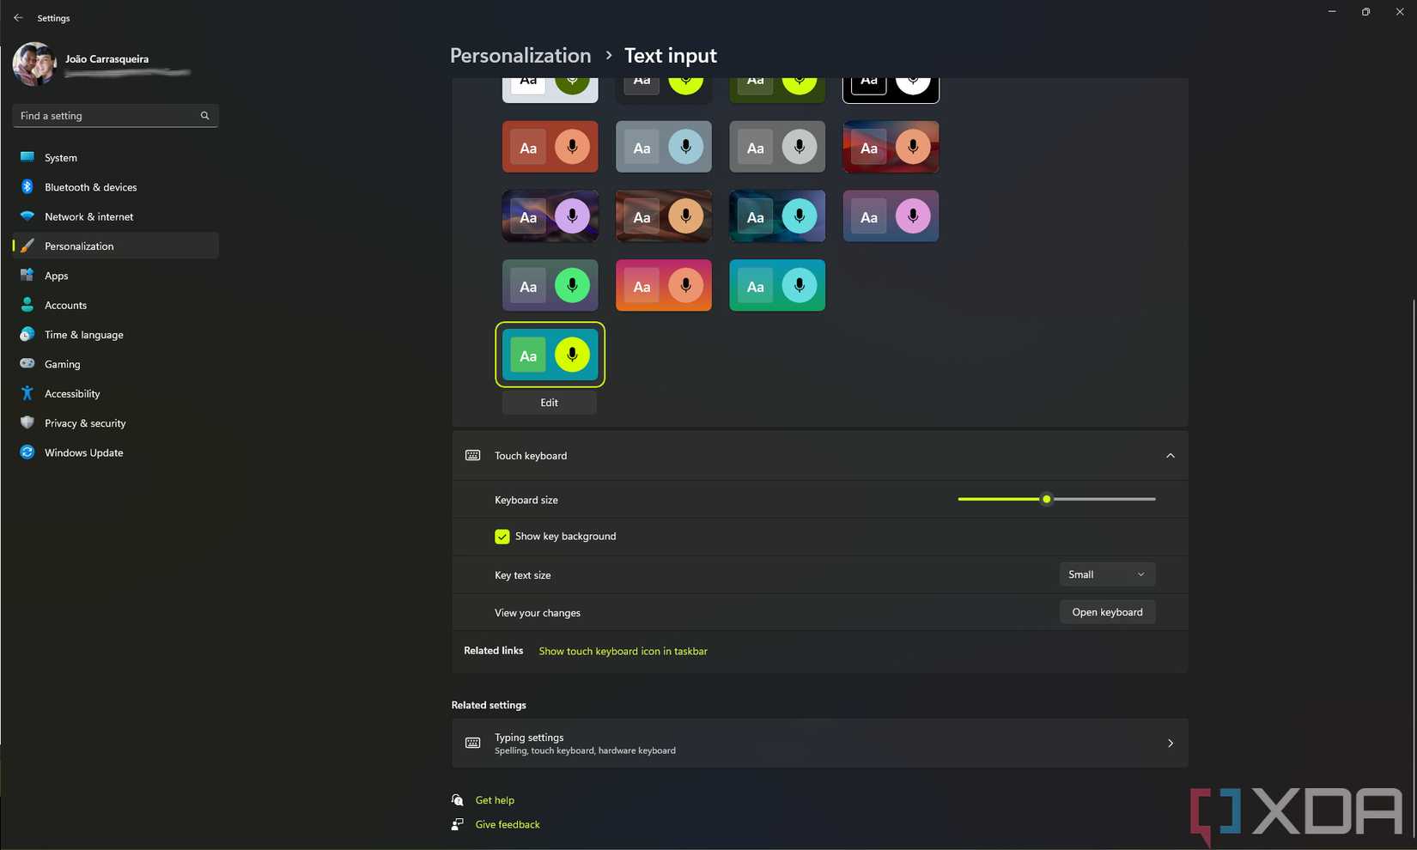Select the selected teal-green custom keyboard theme
1417x850 pixels.
[550, 355]
